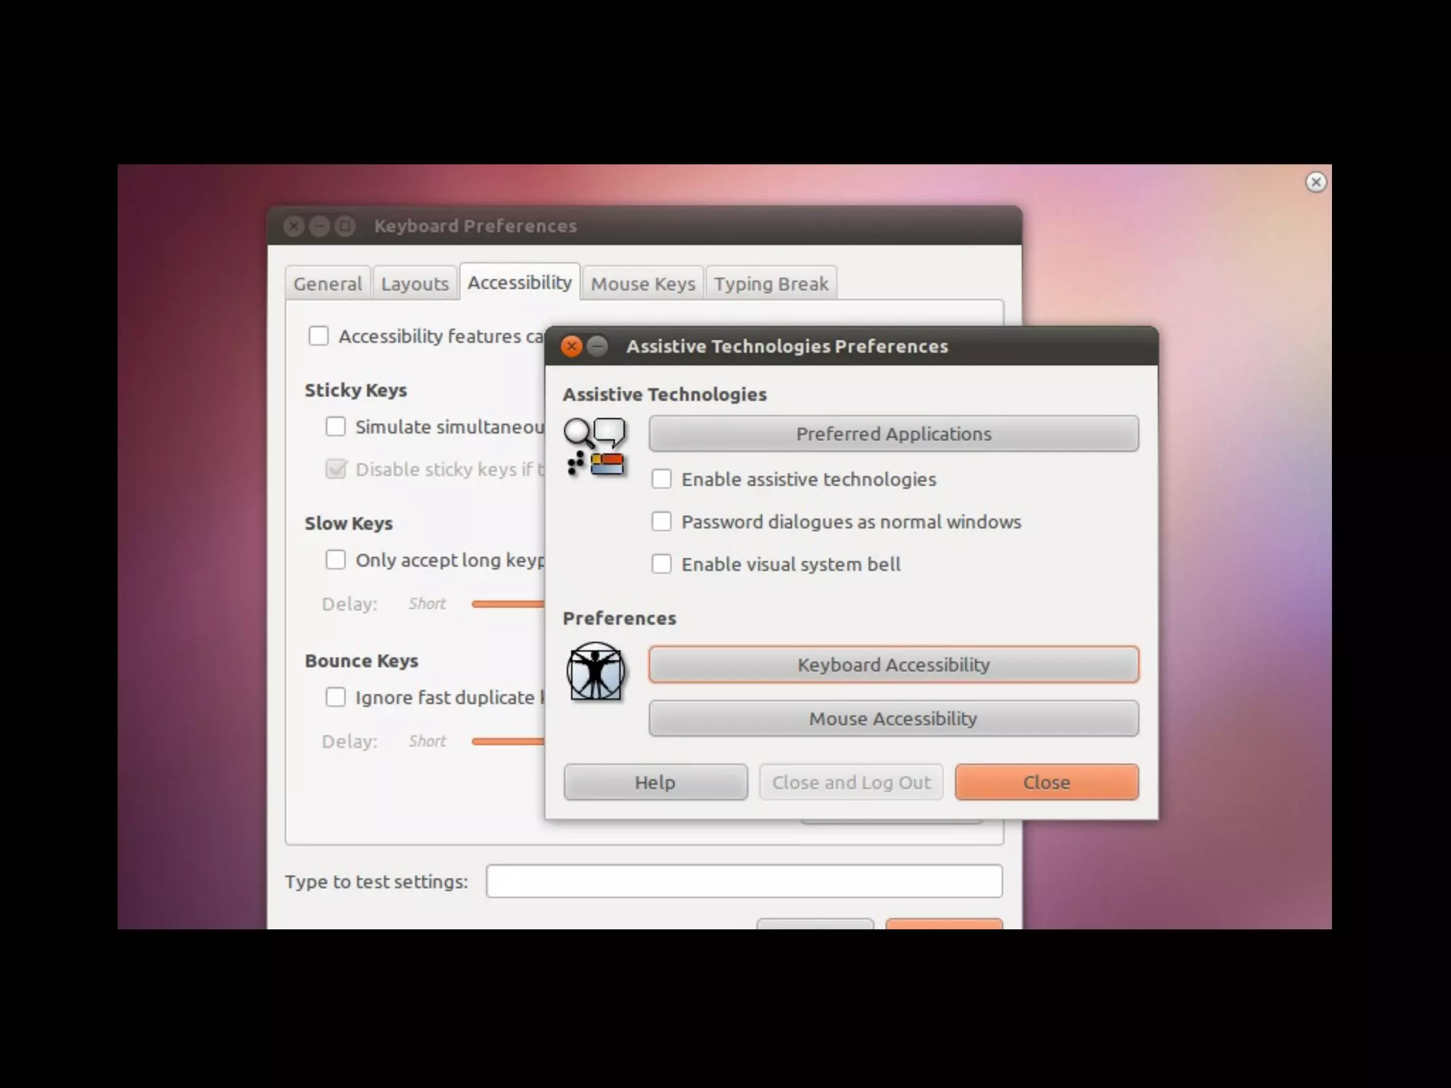Maximize the Keyboard Preferences window
Viewport: 1451px width, 1088px height.
tap(345, 226)
